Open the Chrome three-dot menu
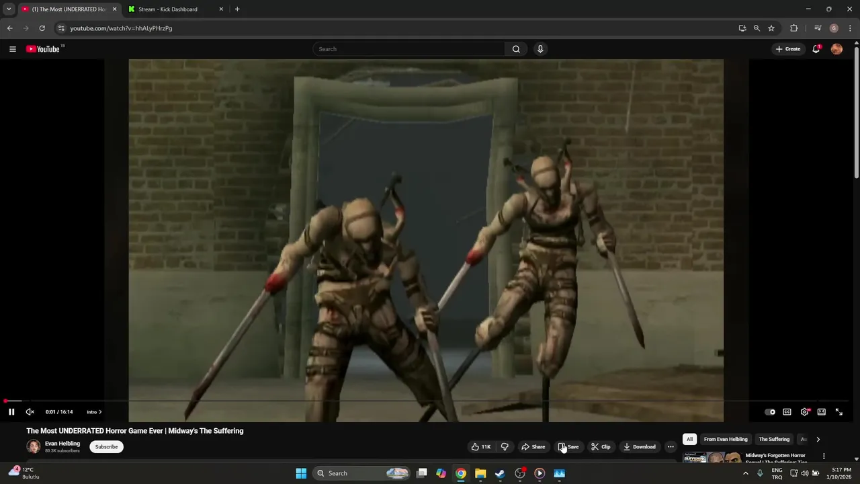 pos(850,28)
